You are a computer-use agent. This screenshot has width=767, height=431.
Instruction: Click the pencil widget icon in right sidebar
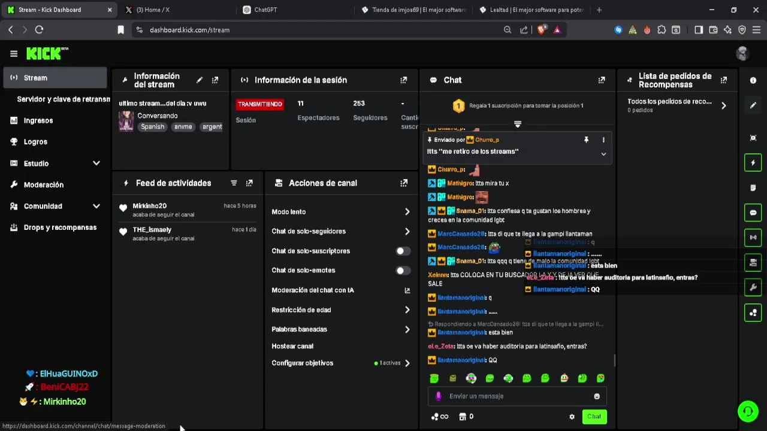click(753, 105)
